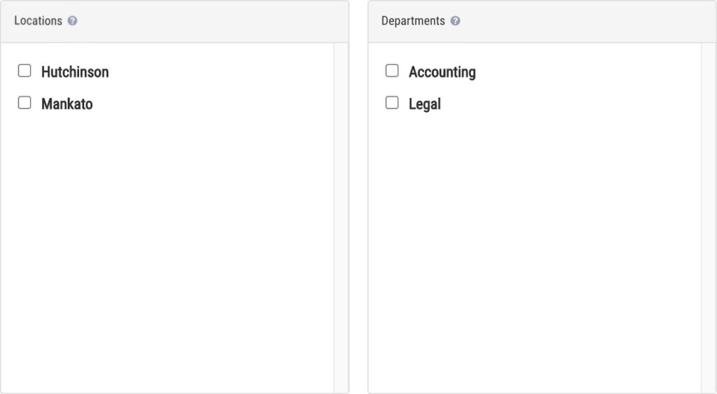Click the Legal label text
Viewport: 717px width, 394px height.
pos(425,104)
